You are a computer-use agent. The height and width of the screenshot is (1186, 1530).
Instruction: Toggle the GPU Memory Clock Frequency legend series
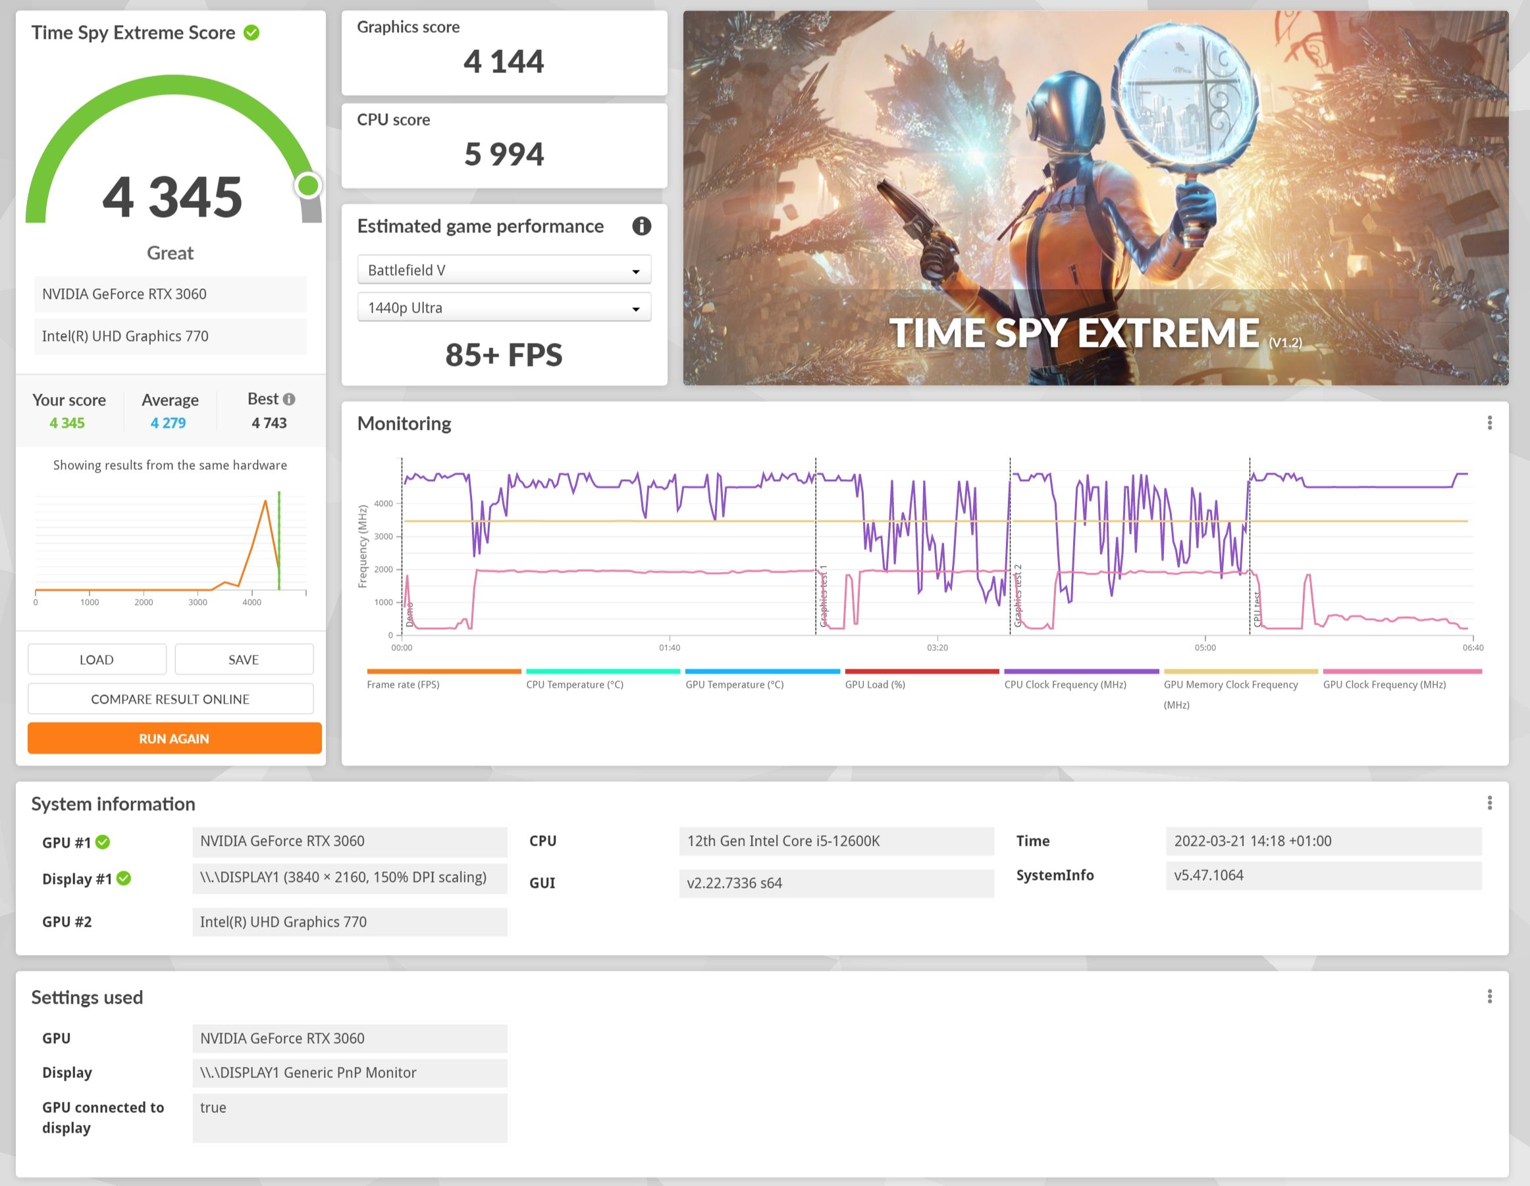(1240, 690)
